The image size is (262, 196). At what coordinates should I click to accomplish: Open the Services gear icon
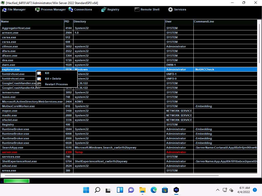pyautogui.click(x=170, y=10)
